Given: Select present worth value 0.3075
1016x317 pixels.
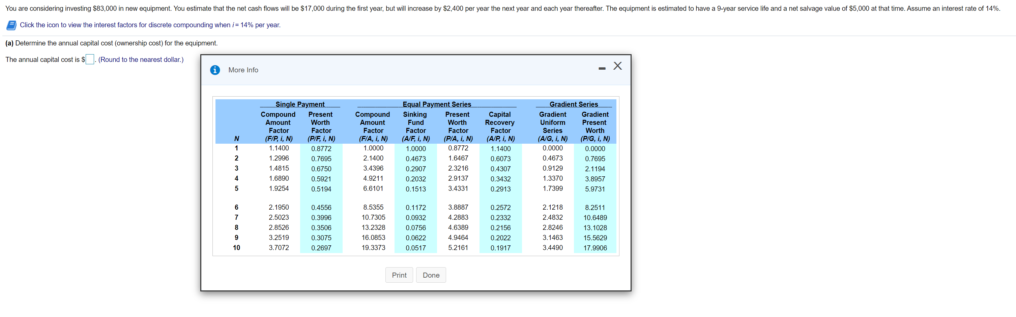Looking at the screenshot, I should click(321, 238).
